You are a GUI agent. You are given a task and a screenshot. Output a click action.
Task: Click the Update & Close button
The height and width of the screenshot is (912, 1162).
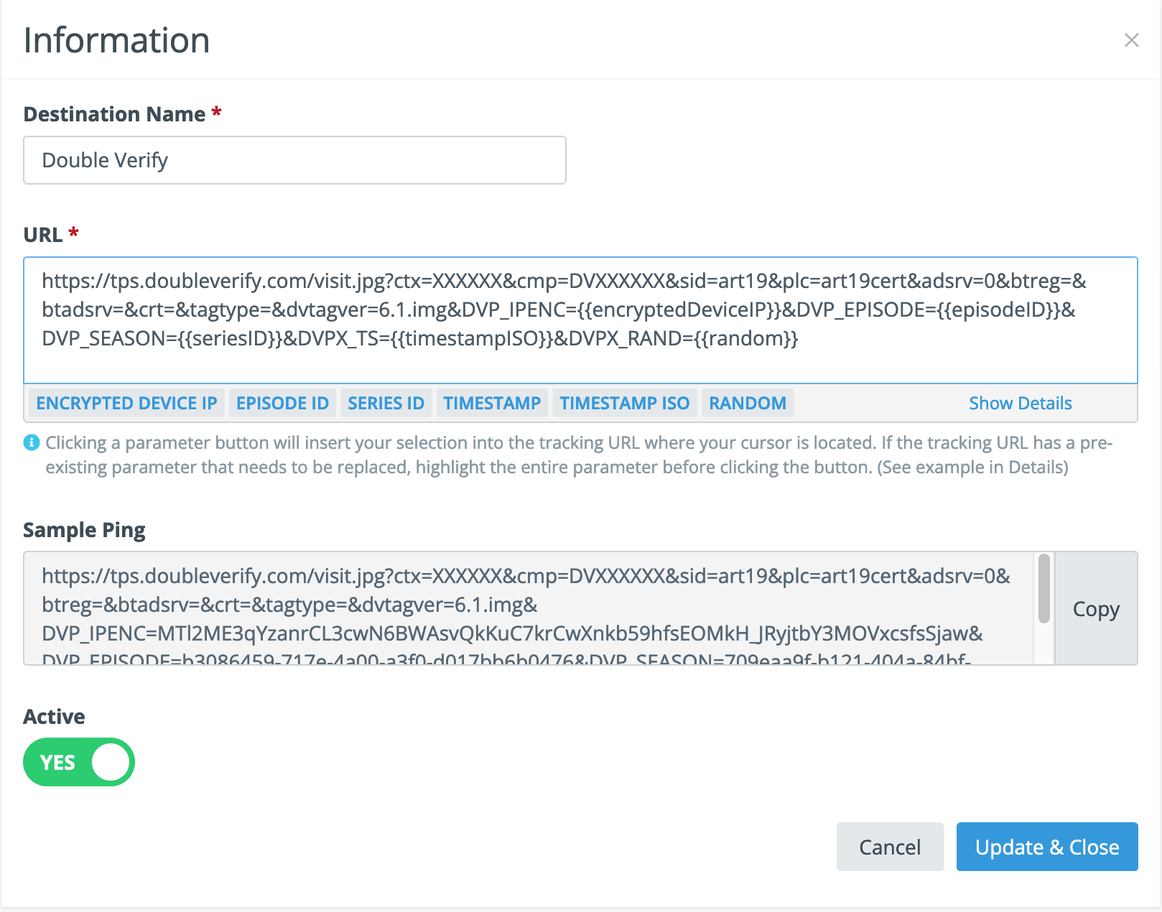click(1046, 847)
